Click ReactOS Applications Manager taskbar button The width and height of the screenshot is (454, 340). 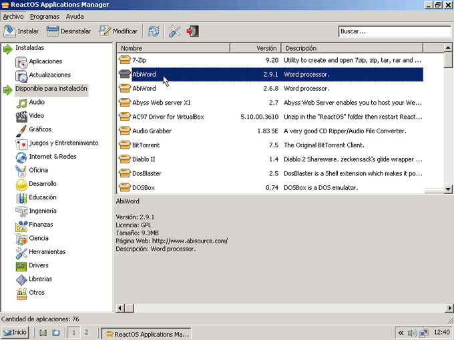[146, 333]
